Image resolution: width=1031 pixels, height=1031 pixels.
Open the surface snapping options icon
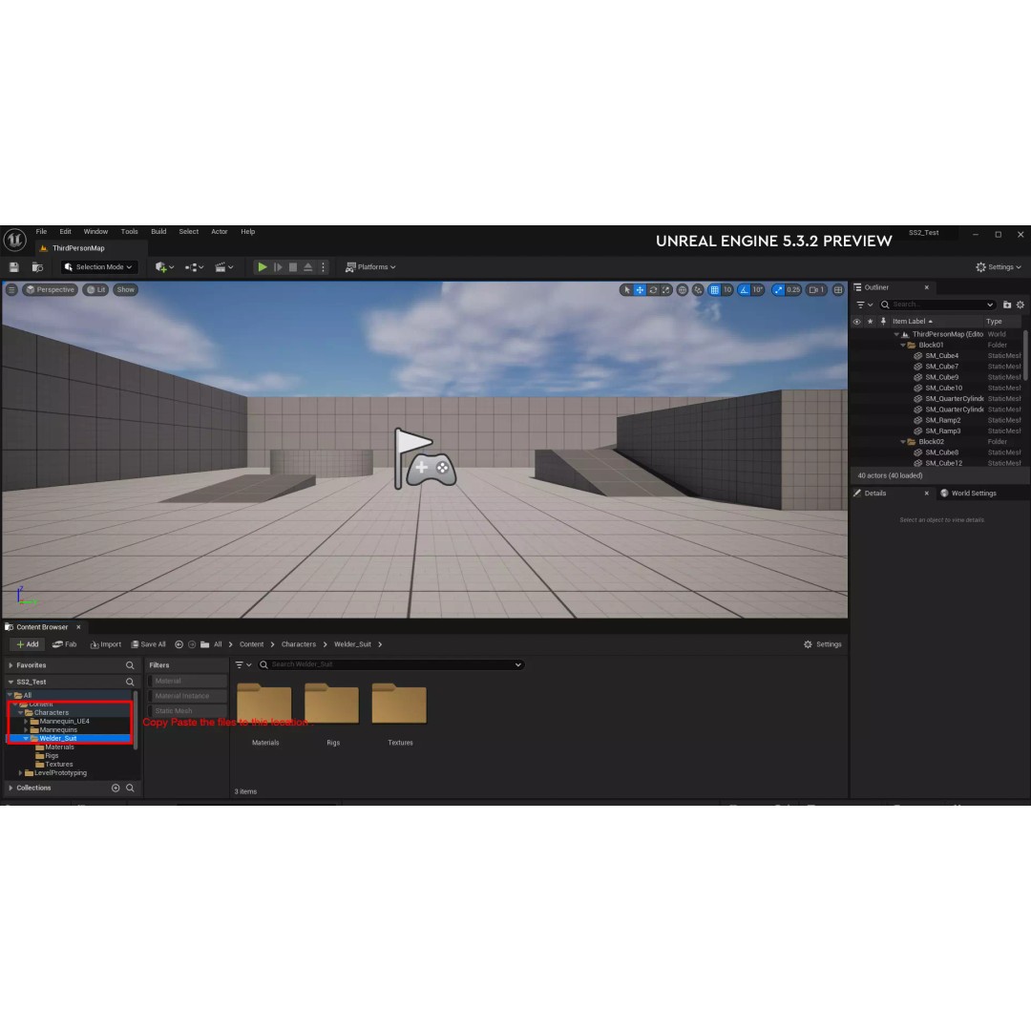point(698,290)
